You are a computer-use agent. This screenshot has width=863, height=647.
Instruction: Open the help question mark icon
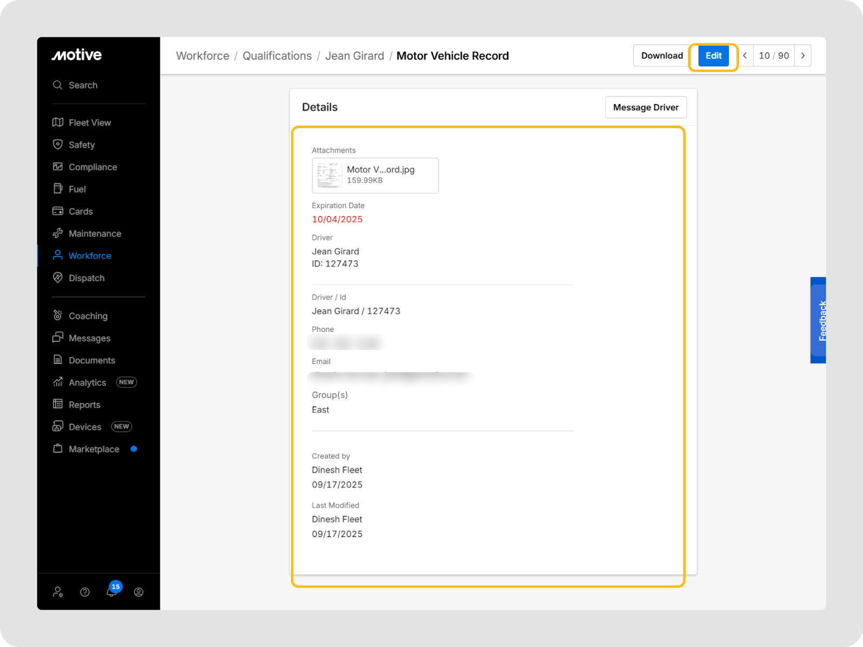point(85,592)
